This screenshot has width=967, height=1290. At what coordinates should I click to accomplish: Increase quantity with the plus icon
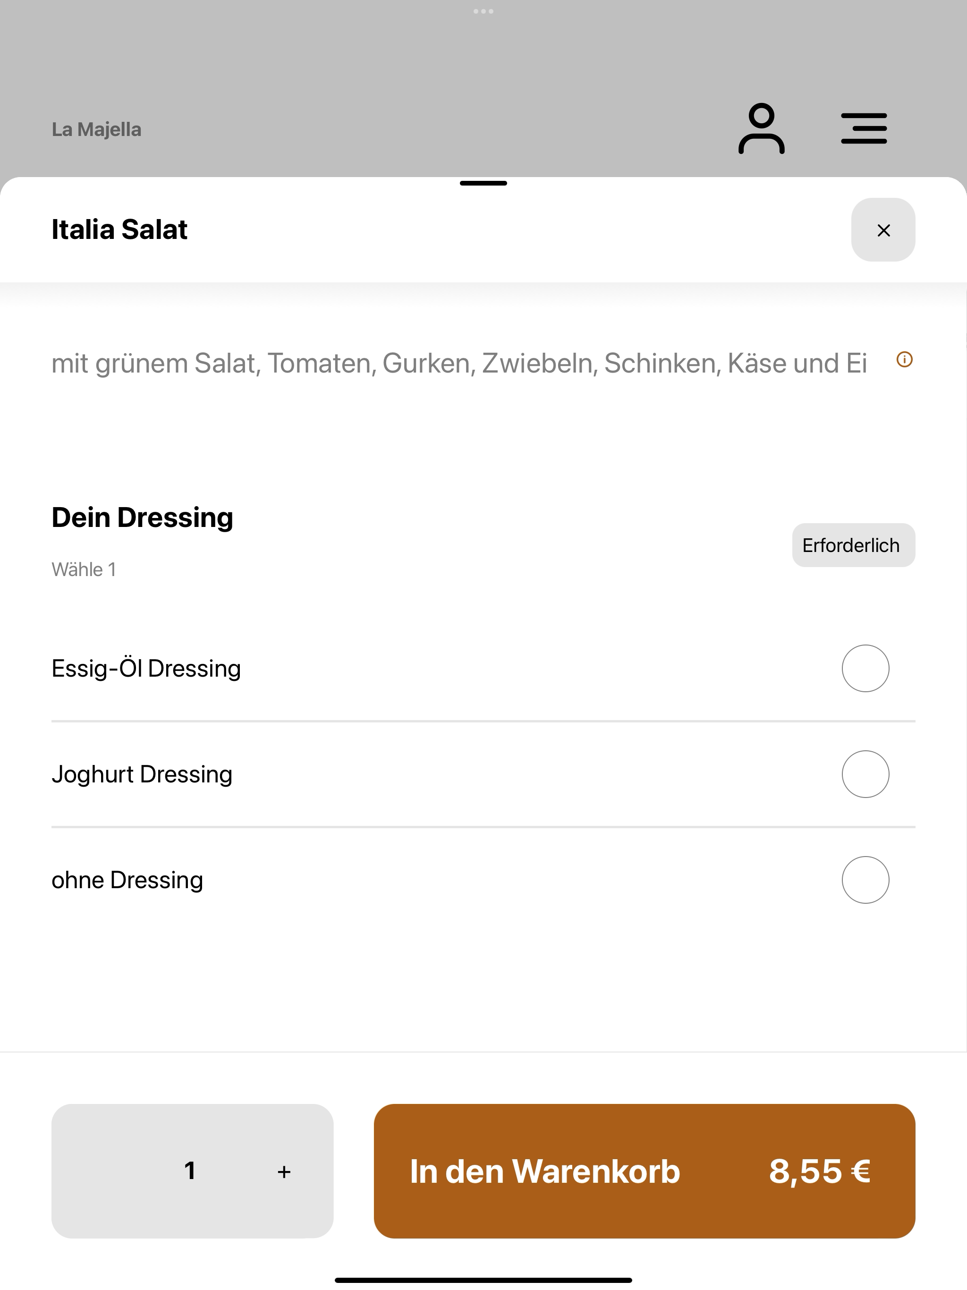pyautogui.click(x=284, y=1171)
